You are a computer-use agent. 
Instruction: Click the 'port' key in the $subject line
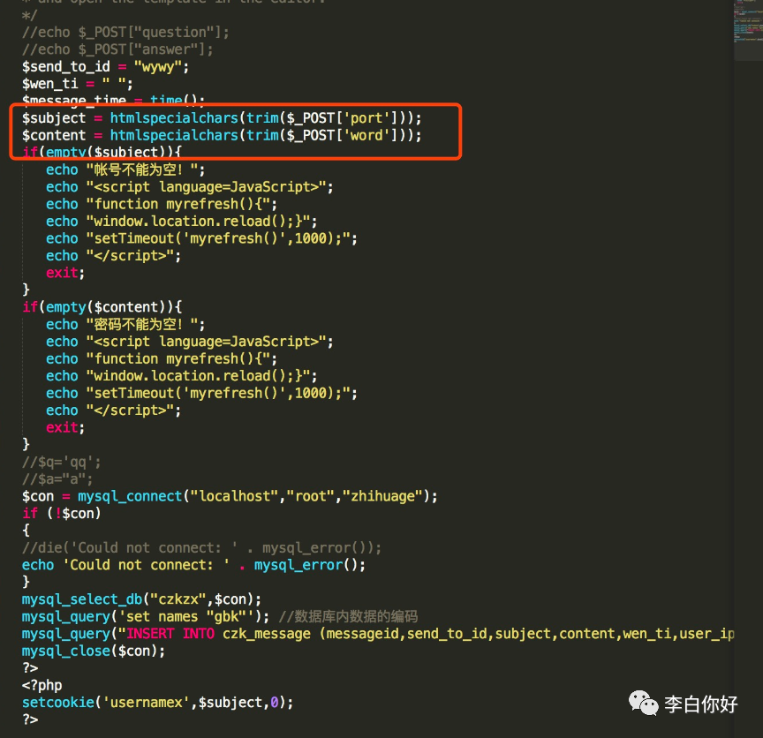click(x=366, y=118)
